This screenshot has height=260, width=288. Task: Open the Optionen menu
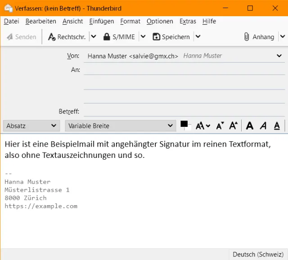[x=160, y=21]
